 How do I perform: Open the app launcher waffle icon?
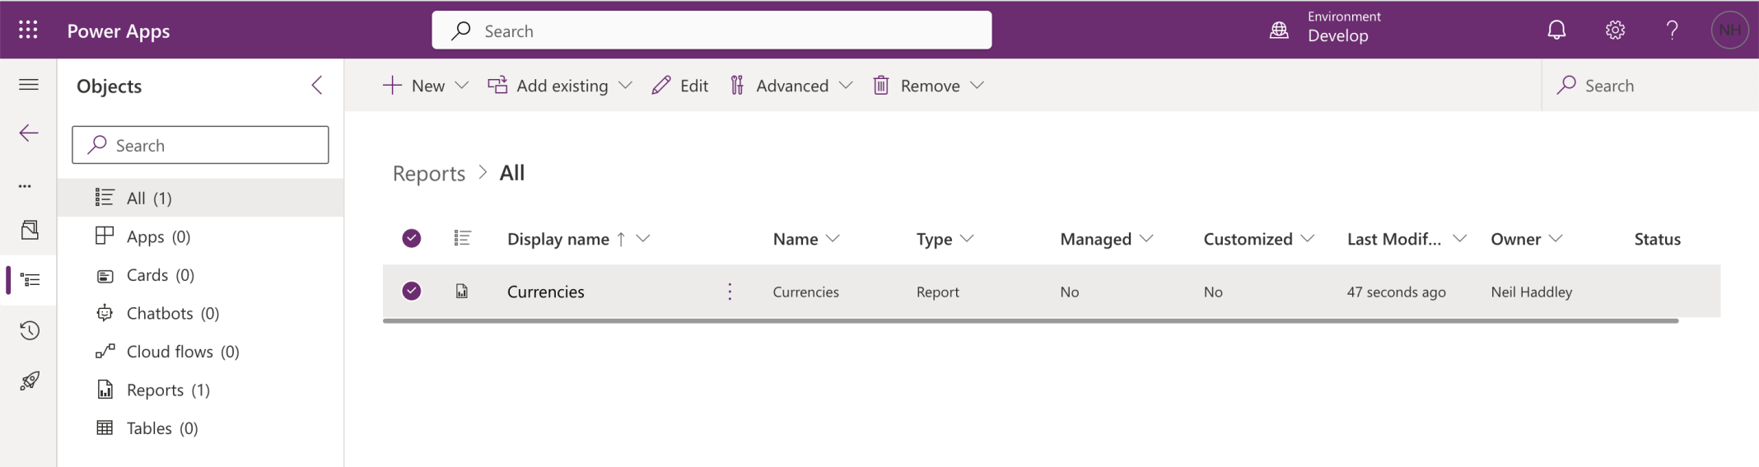pyautogui.click(x=28, y=30)
